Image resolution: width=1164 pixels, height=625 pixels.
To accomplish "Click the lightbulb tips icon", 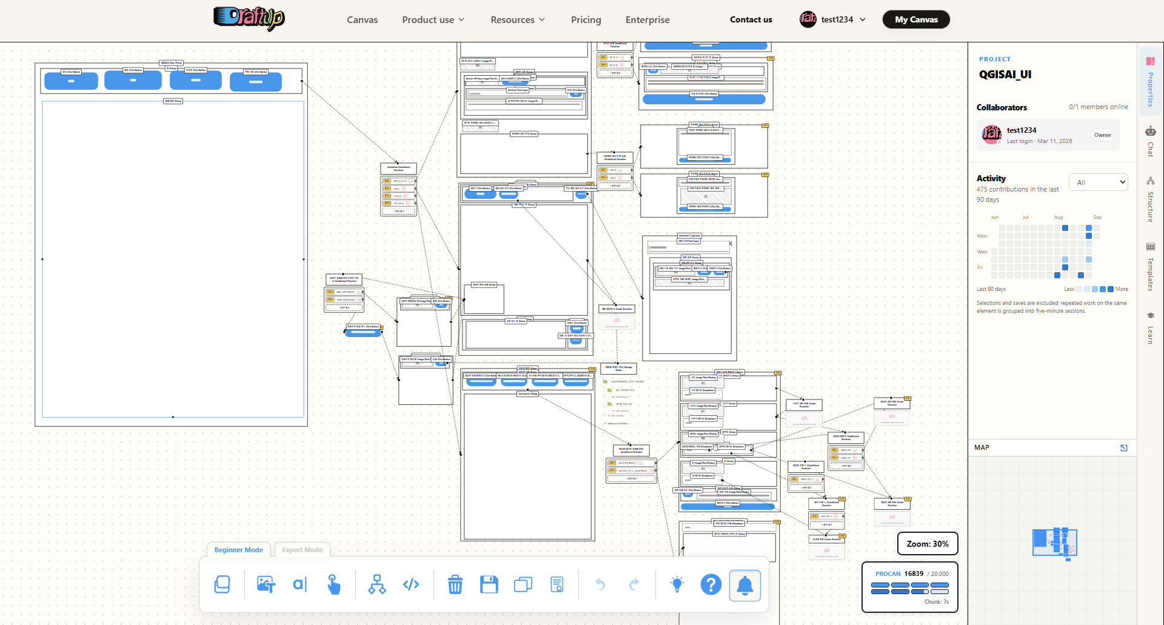I will [677, 584].
